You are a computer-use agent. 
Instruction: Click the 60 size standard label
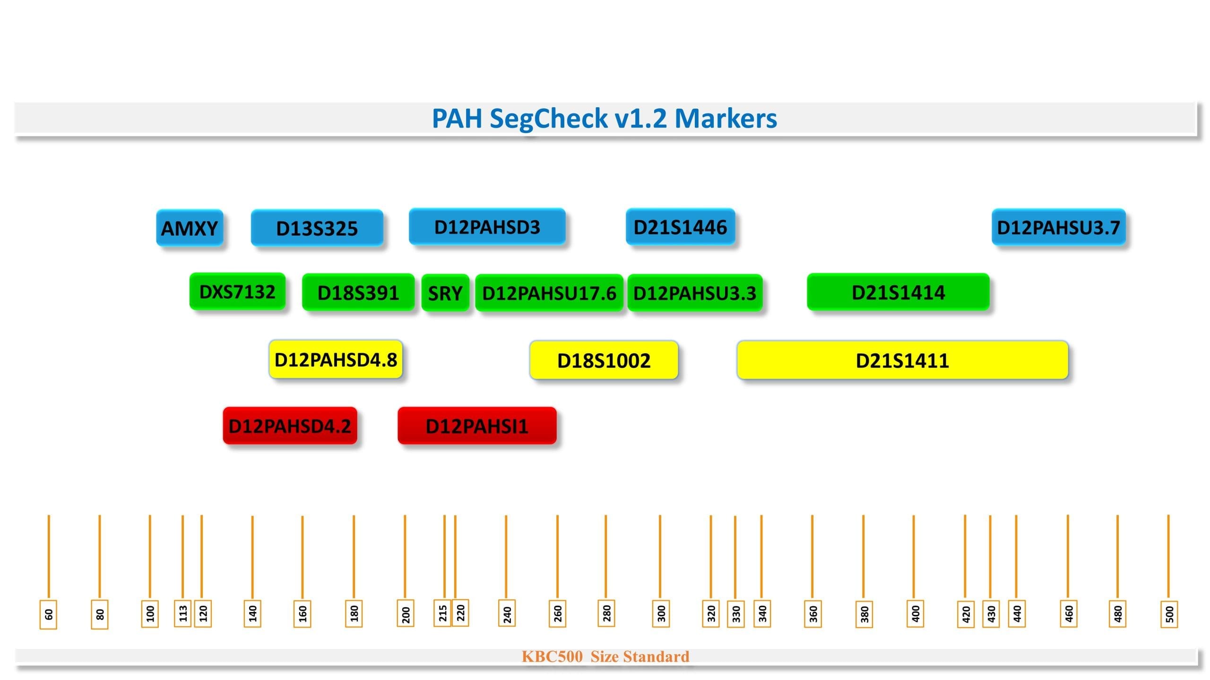point(48,614)
